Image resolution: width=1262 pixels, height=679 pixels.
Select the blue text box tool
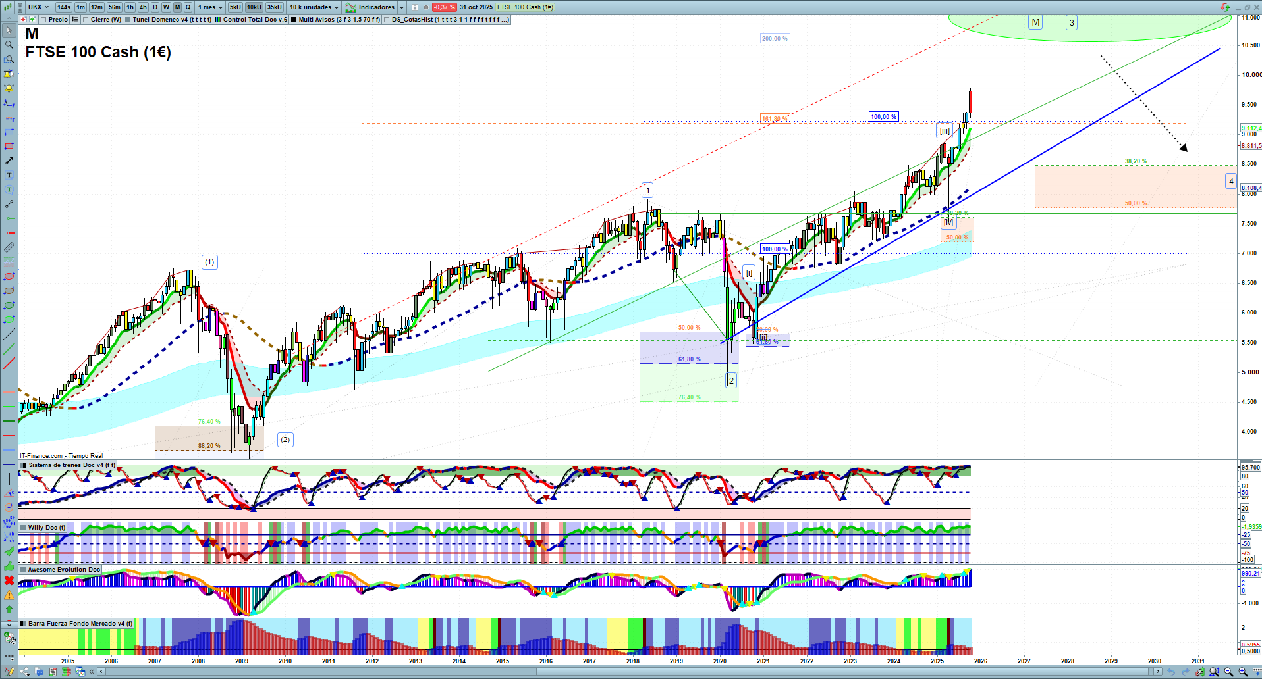[9, 175]
